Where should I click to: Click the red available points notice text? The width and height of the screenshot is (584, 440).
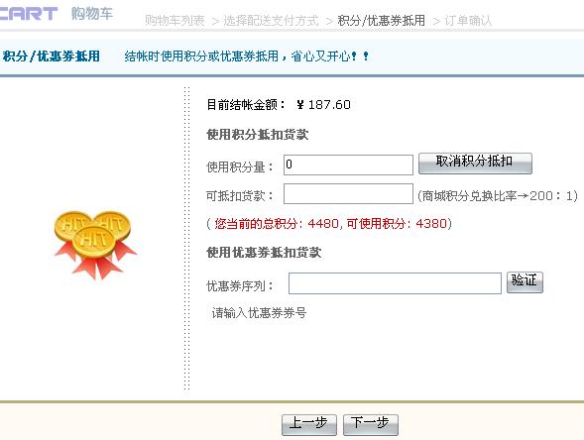coord(329,224)
